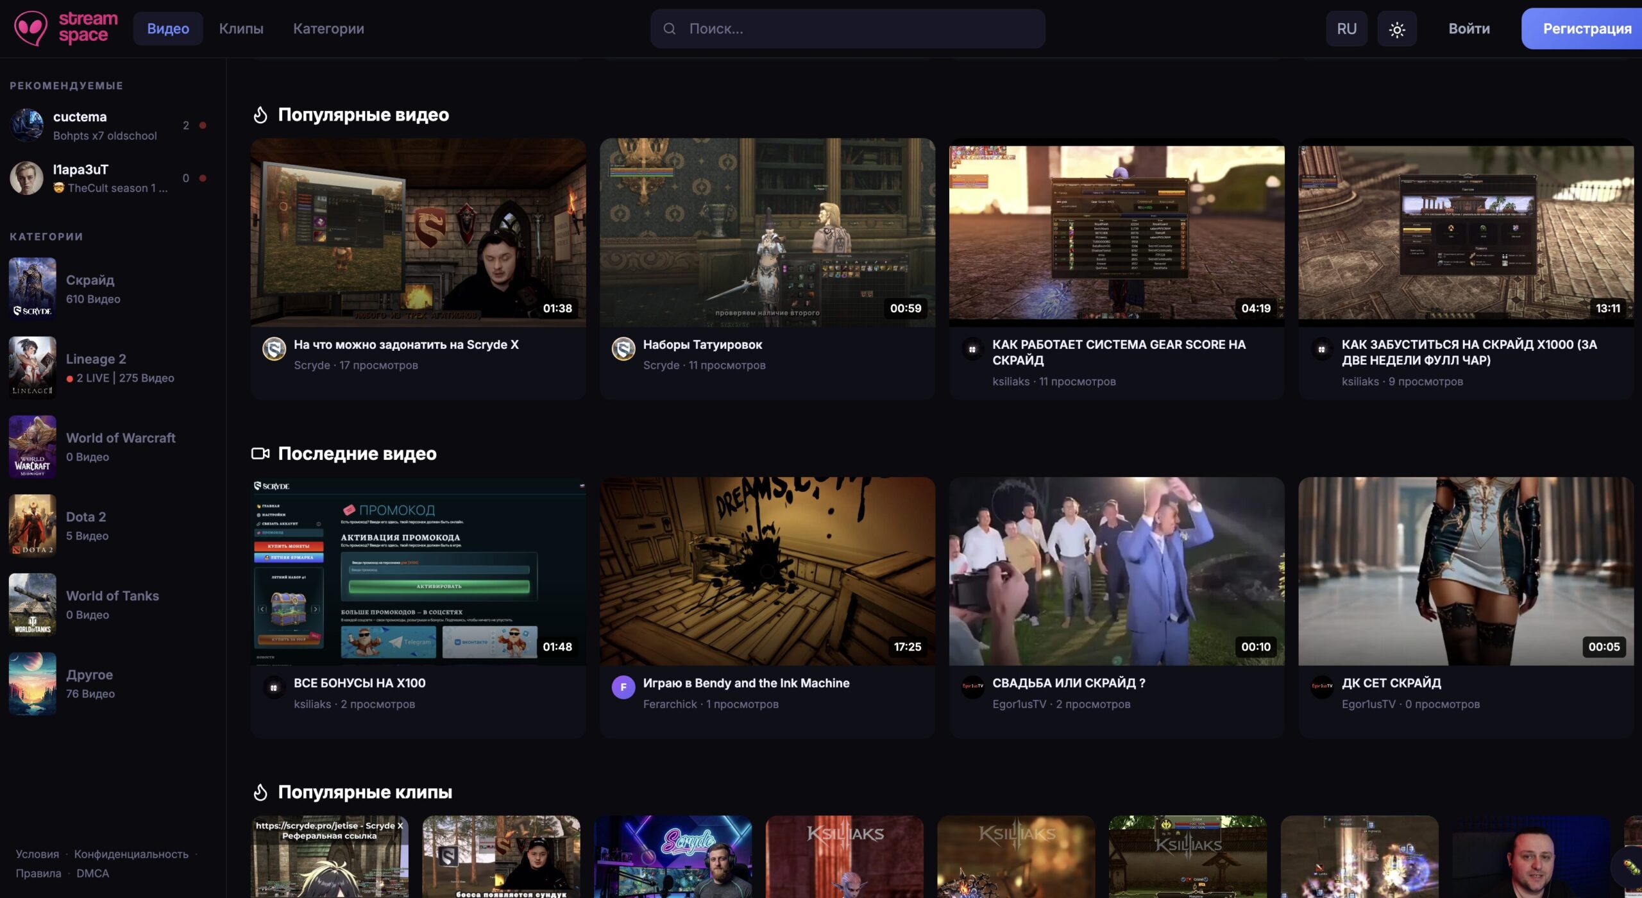Open the RU language selector
Viewport: 1642px width, 898px height.
point(1346,29)
